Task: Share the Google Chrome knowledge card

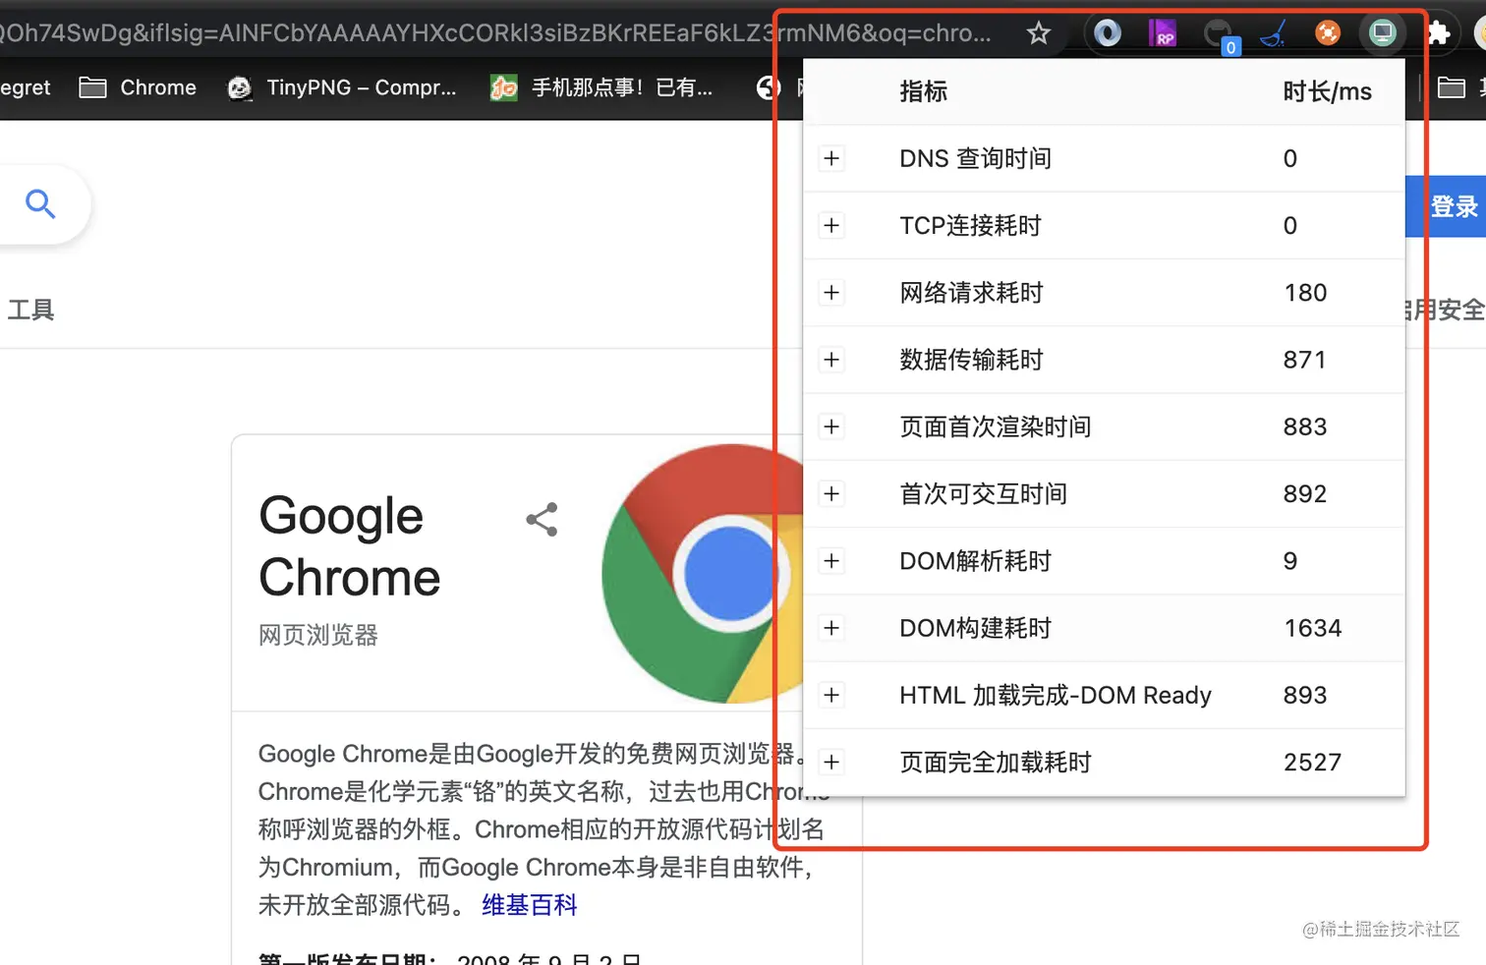Action: [542, 519]
